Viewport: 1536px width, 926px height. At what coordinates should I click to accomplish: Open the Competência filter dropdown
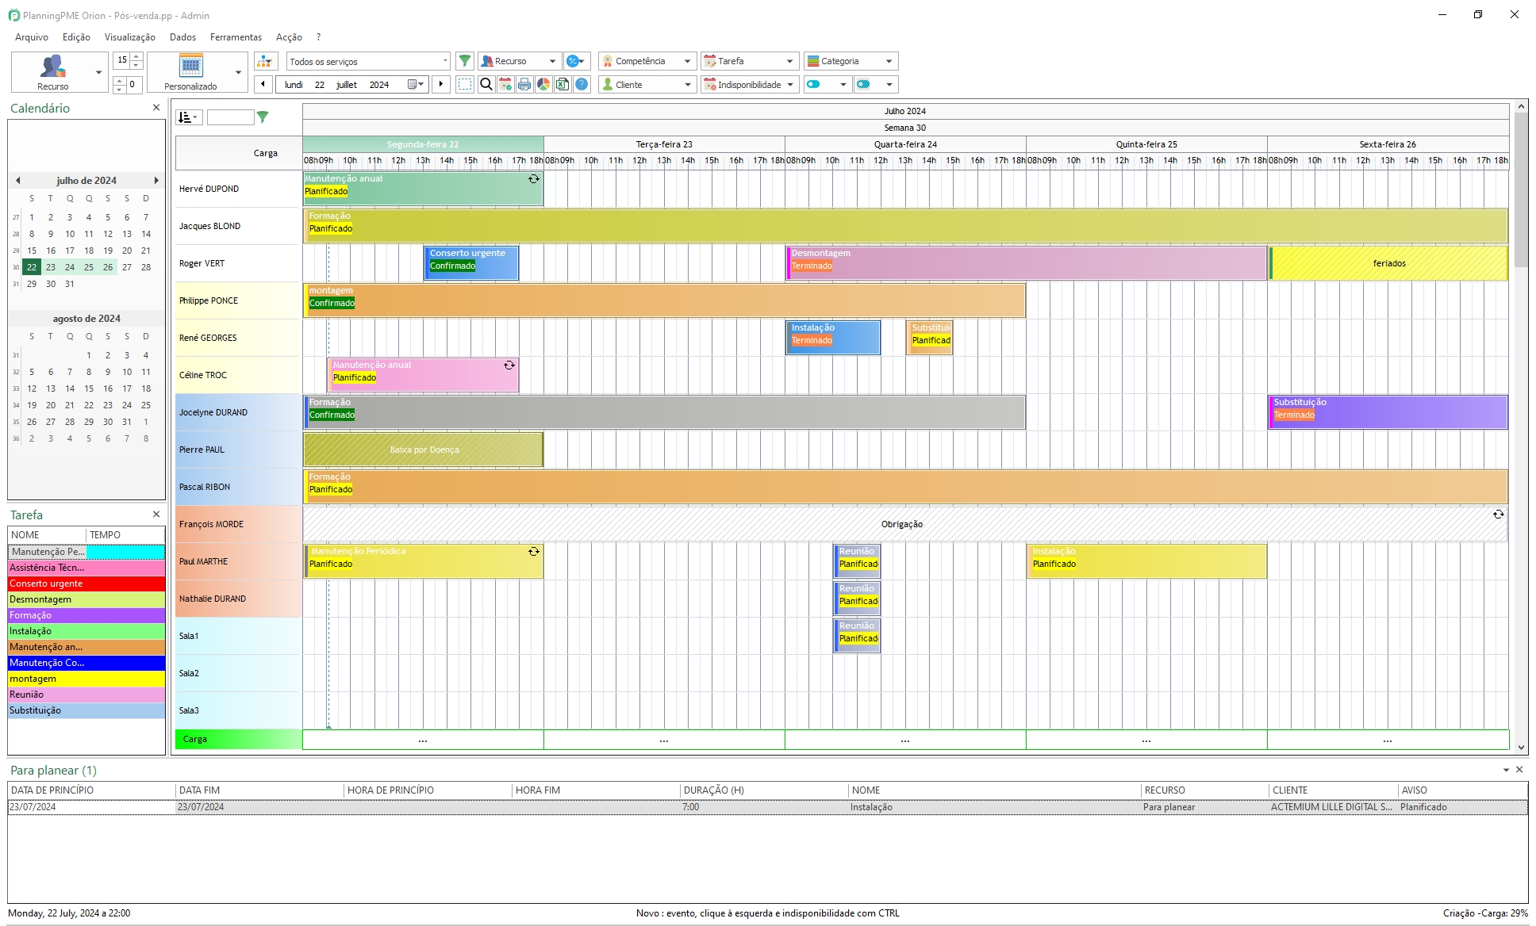tap(647, 61)
